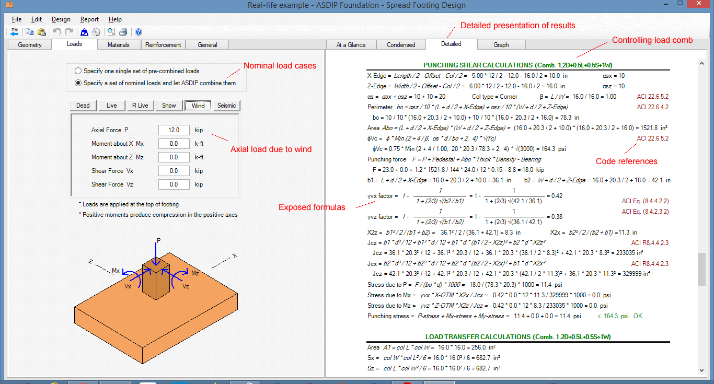
Task: Click the "< 164.3 psi OK" result text
Action: pyautogui.click(x=620, y=316)
